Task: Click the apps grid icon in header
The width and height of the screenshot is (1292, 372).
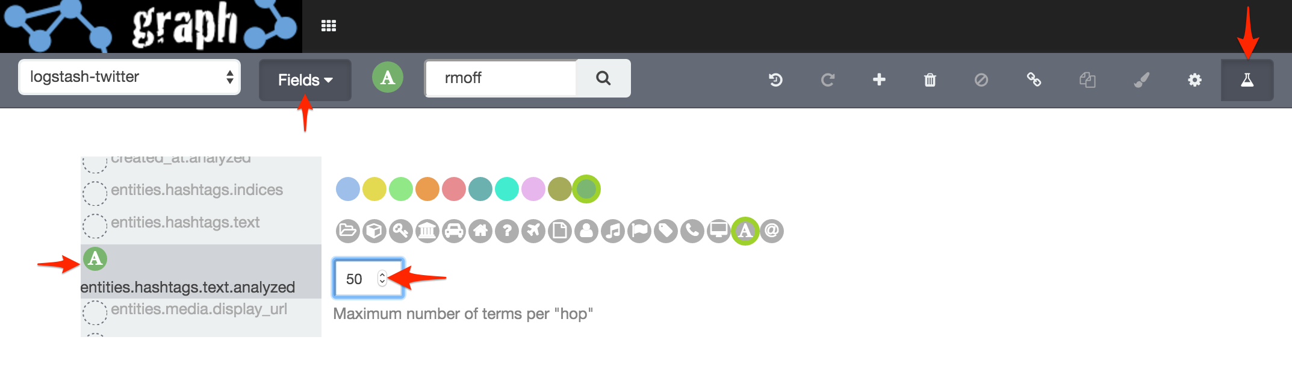Action: [x=329, y=26]
